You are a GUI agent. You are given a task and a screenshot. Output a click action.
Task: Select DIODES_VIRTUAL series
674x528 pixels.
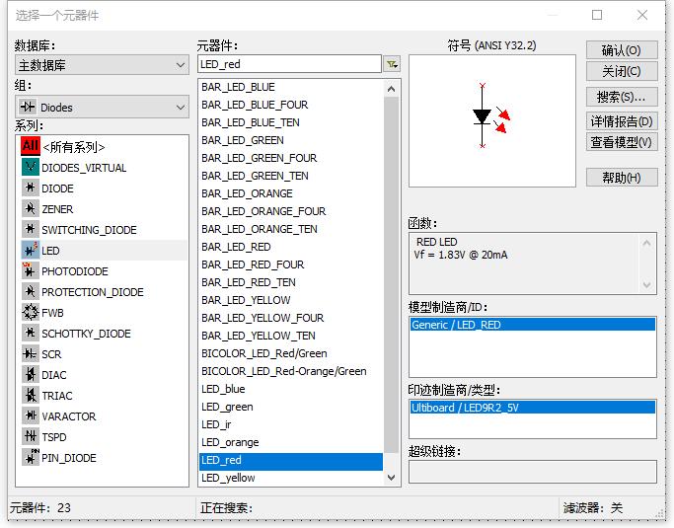(x=84, y=168)
